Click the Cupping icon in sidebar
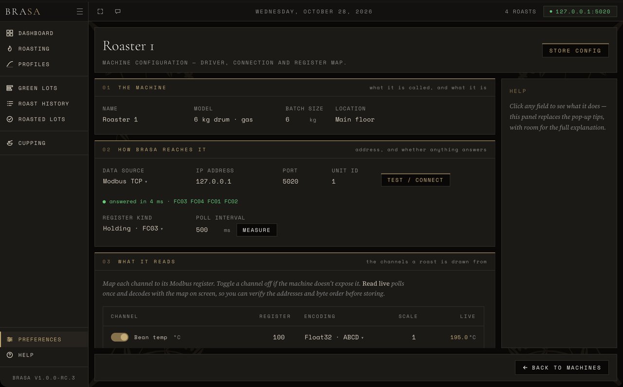The image size is (623, 387). [10, 143]
